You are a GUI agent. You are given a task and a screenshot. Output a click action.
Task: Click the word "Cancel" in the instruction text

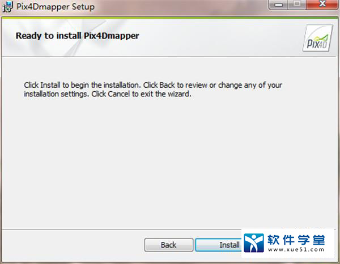pos(118,94)
